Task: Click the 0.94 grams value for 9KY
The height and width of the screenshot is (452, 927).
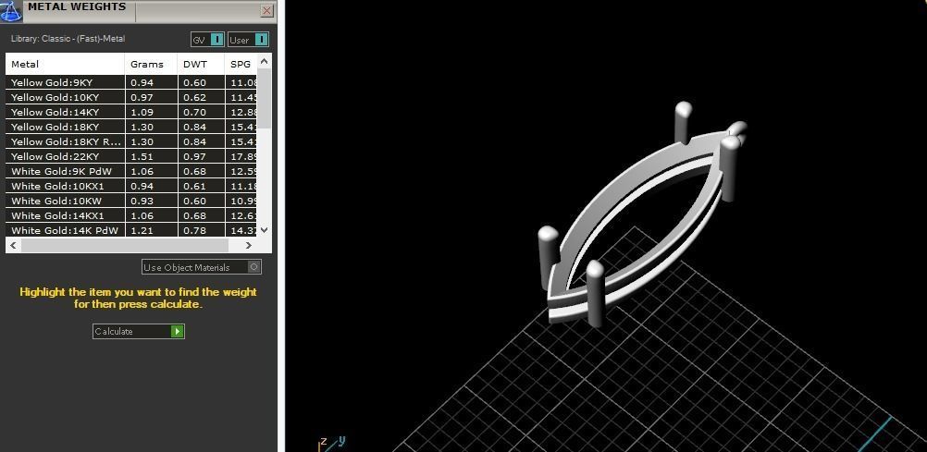Action: coord(142,82)
